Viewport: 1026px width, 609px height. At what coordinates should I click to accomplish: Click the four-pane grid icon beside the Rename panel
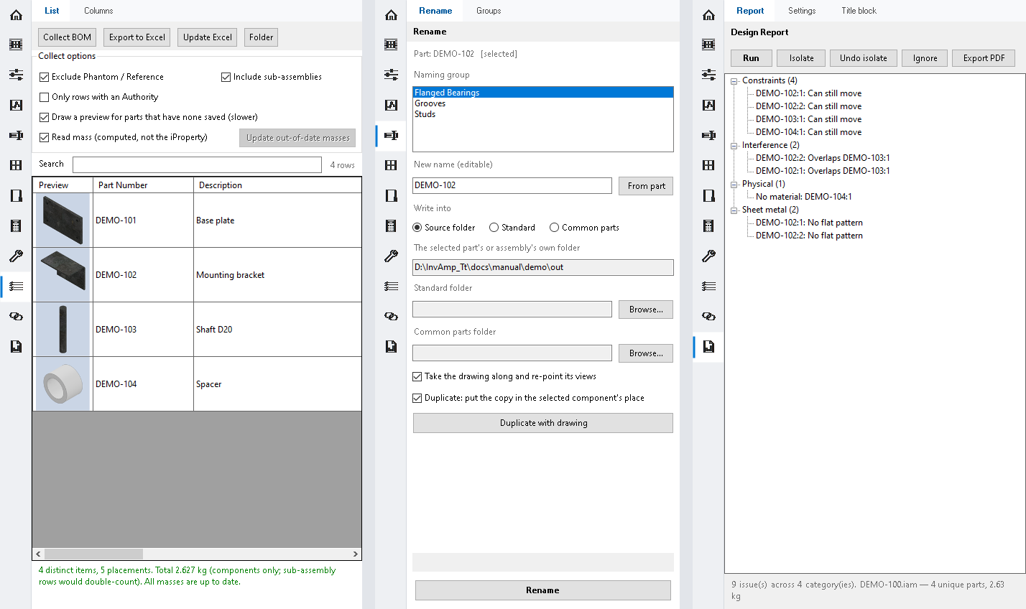(x=391, y=165)
